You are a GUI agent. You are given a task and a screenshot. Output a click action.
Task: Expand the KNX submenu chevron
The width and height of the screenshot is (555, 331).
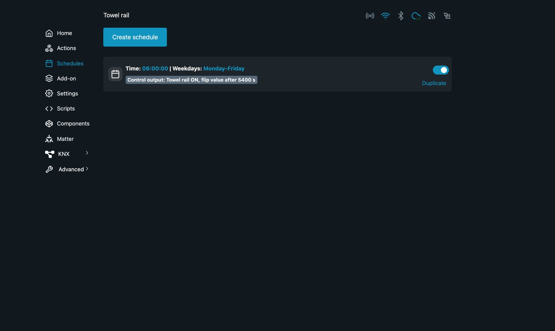point(87,153)
